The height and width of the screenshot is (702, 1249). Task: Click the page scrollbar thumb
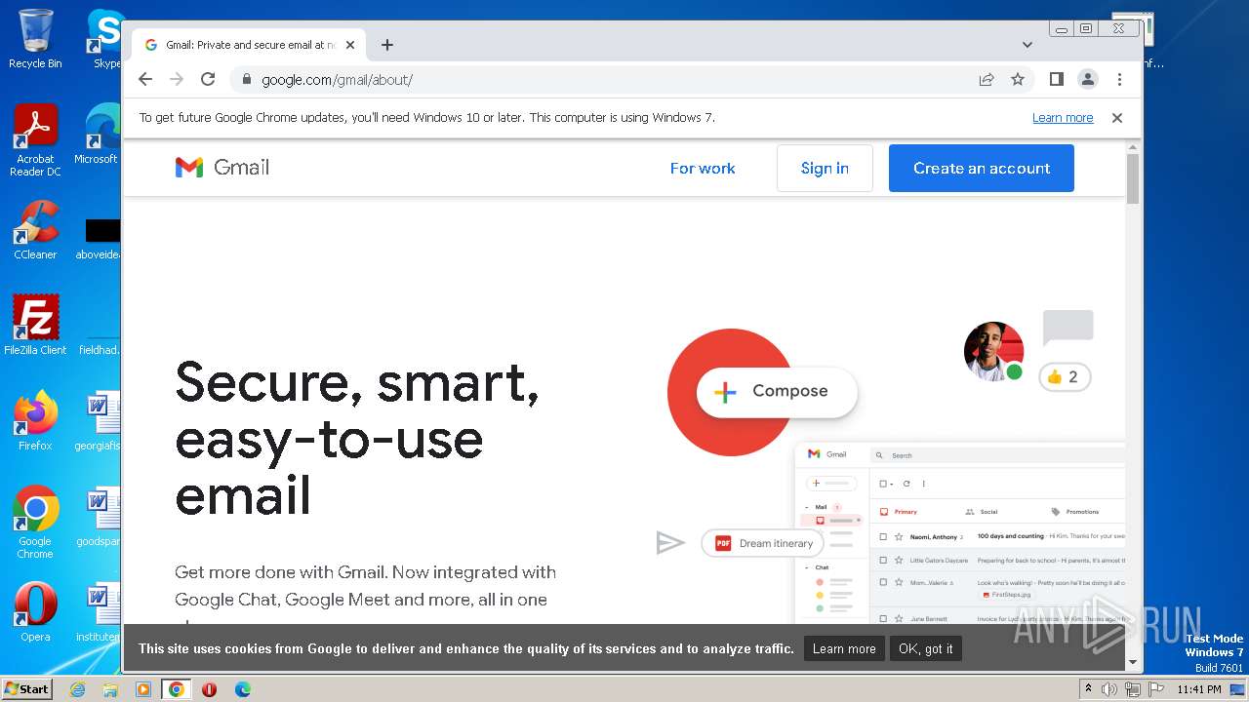(1133, 179)
